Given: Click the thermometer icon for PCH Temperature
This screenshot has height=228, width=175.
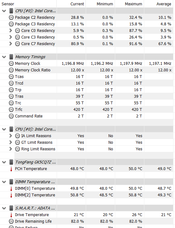Looking at the screenshot, I should click(11, 169).
